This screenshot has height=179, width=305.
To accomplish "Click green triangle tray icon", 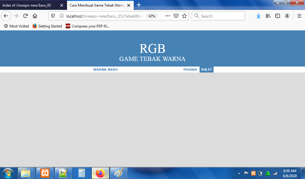I will coord(268,173).
